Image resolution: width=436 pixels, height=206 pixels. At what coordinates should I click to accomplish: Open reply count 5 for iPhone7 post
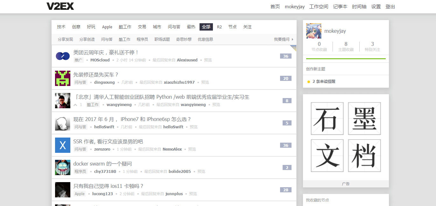[287, 123]
